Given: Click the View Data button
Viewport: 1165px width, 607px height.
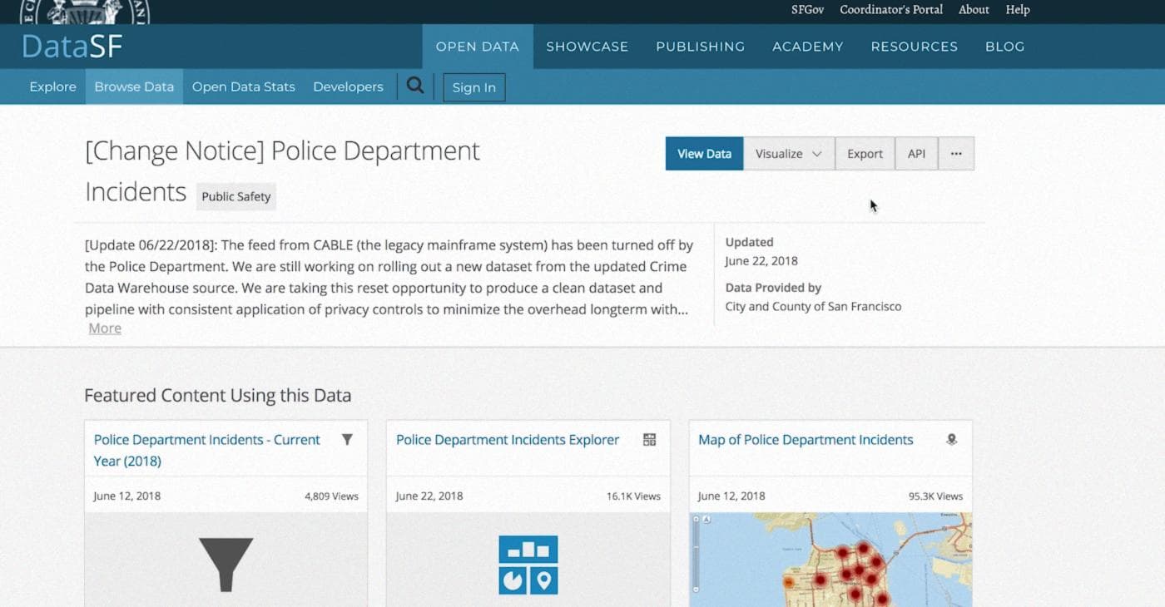Looking at the screenshot, I should [x=704, y=154].
